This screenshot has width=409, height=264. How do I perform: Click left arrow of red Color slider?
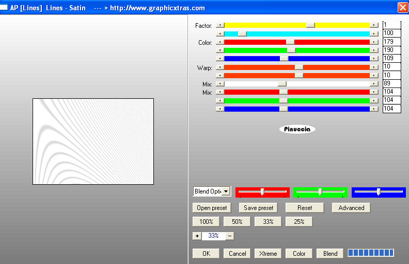tap(220, 42)
